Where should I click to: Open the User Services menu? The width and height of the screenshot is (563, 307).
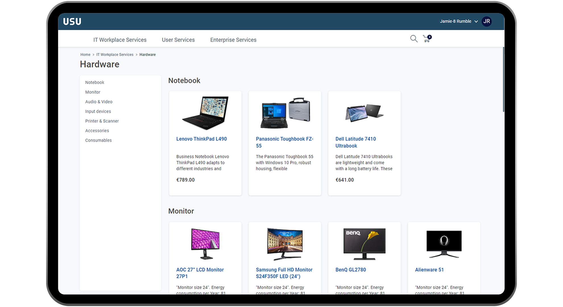click(x=179, y=39)
